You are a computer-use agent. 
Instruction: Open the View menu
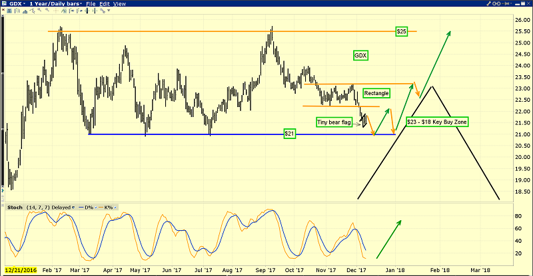119,4
